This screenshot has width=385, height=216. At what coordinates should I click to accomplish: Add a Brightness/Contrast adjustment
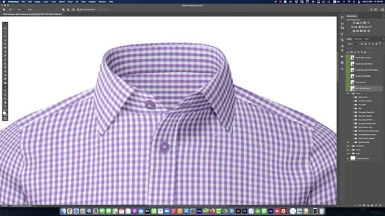coord(354,23)
